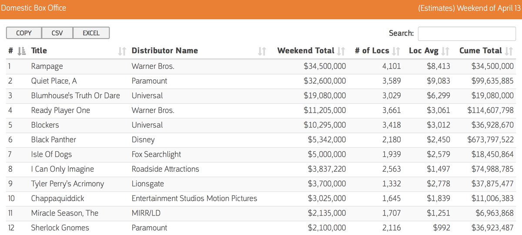The image size is (522, 235).
Task: Click cume total $114,607,798
Action: click(491, 110)
